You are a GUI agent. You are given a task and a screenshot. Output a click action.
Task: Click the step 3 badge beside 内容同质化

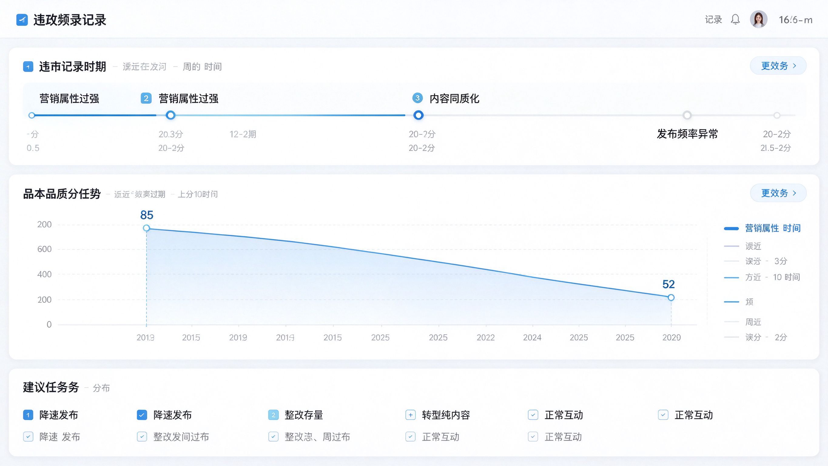coord(417,98)
